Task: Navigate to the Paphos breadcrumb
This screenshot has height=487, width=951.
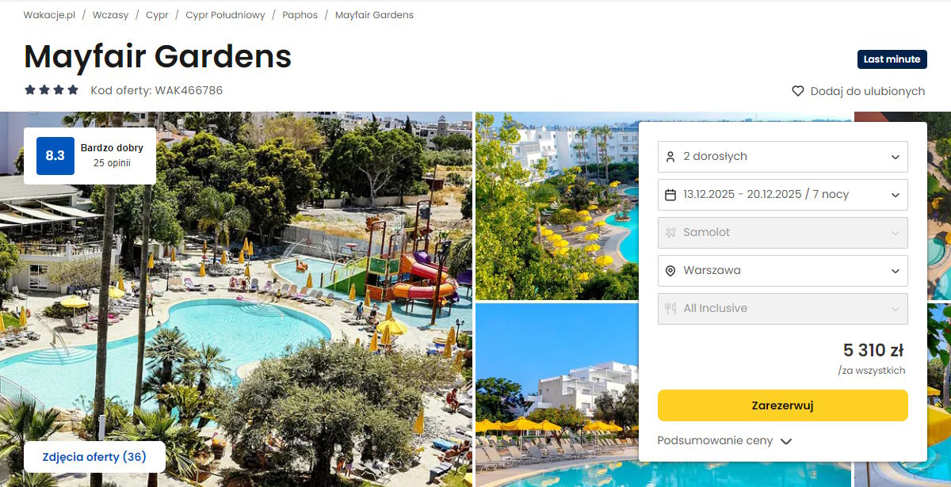Action: [x=300, y=15]
